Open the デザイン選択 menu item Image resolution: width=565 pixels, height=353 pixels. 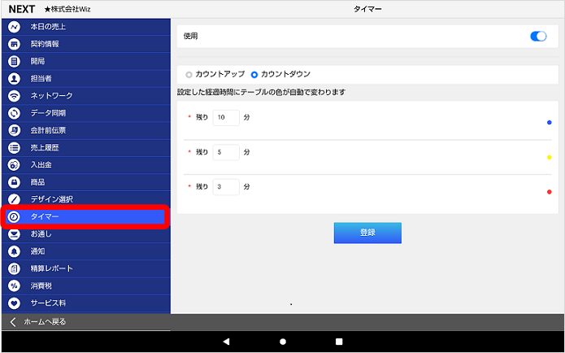52,199
